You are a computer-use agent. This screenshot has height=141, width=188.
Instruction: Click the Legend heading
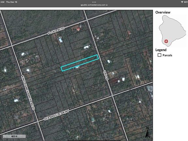click(x=161, y=50)
